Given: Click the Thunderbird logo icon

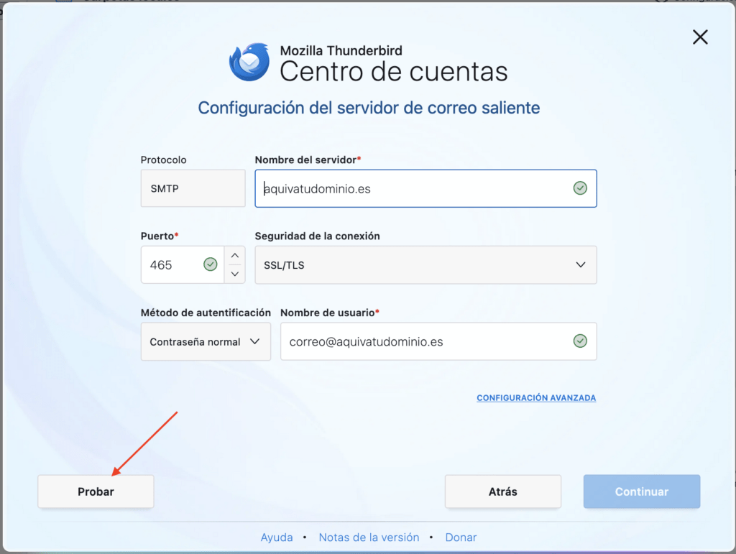Looking at the screenshot, I should pyautogui.click(x=249, y=62).
